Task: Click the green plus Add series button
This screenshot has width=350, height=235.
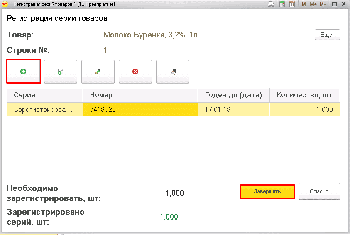Action: click(23, 72)
